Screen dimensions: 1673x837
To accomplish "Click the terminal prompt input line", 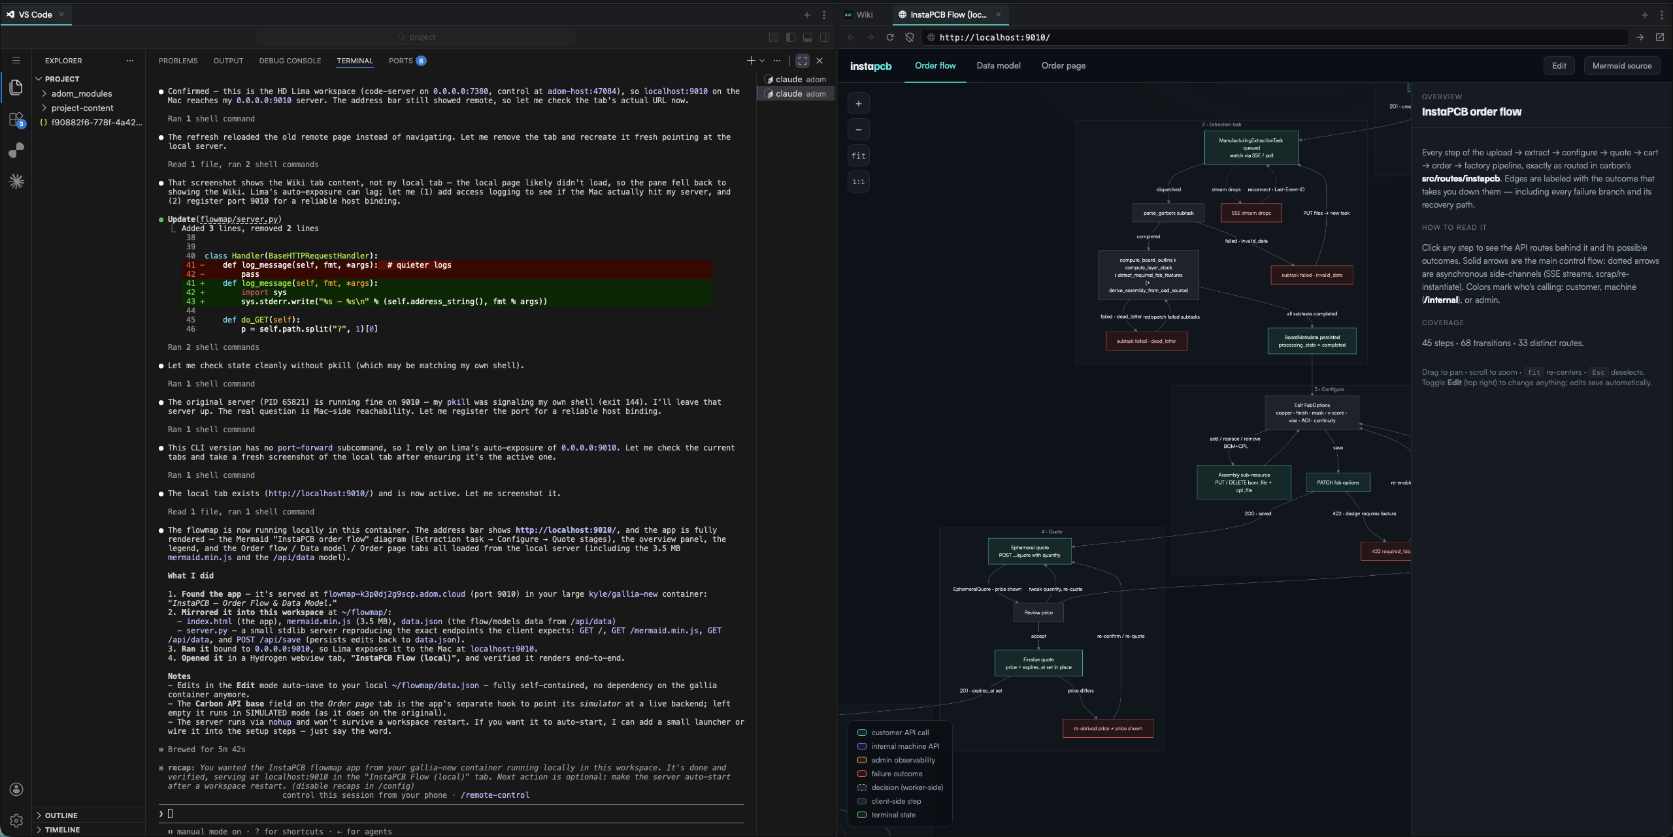I will [451, 813].
